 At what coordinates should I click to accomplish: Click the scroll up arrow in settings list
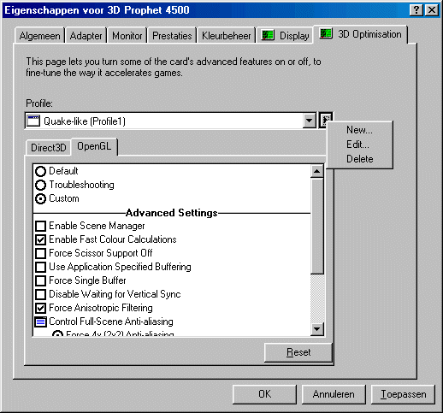[x=316, y=171]
